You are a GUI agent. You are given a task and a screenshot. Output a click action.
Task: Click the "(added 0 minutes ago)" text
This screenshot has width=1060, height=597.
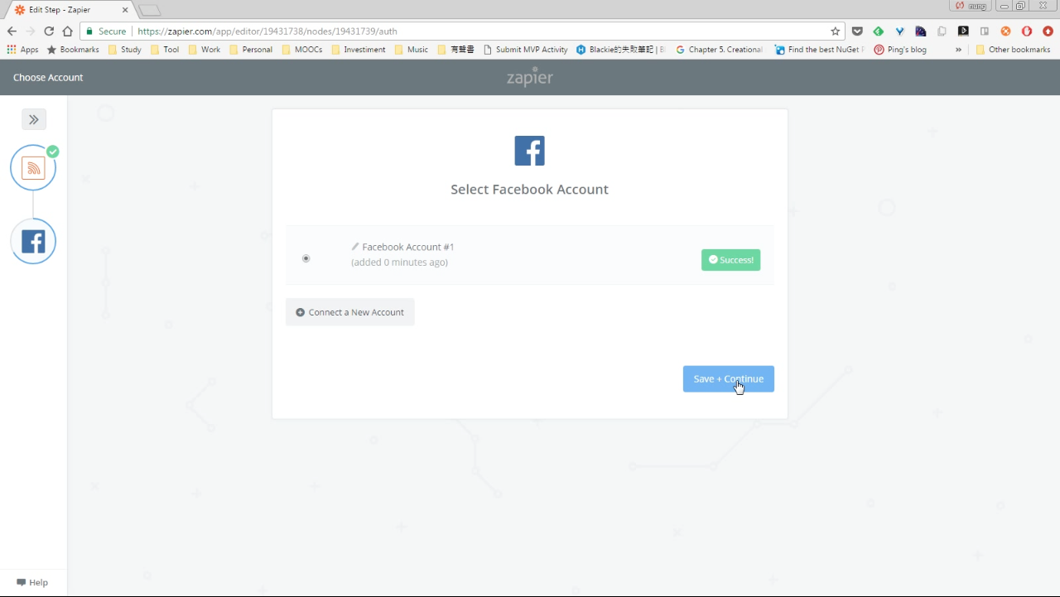tap(399, 262)
